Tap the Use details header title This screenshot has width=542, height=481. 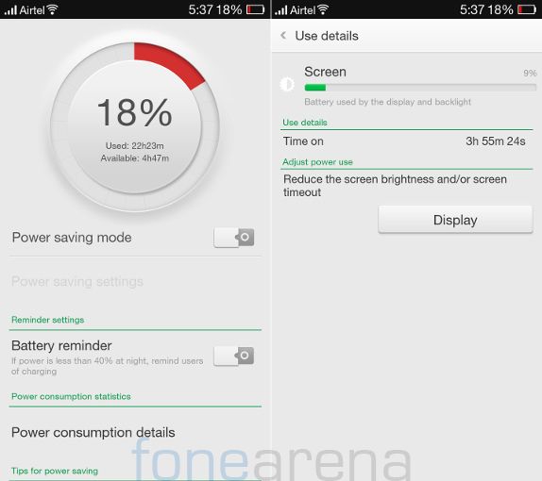click(327, 36)
